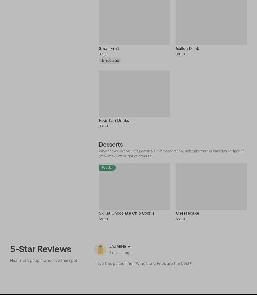This screenshot has width=257, height=295.
Task: Click the $5.00 Cheesecake price
Action: (180, 219)
